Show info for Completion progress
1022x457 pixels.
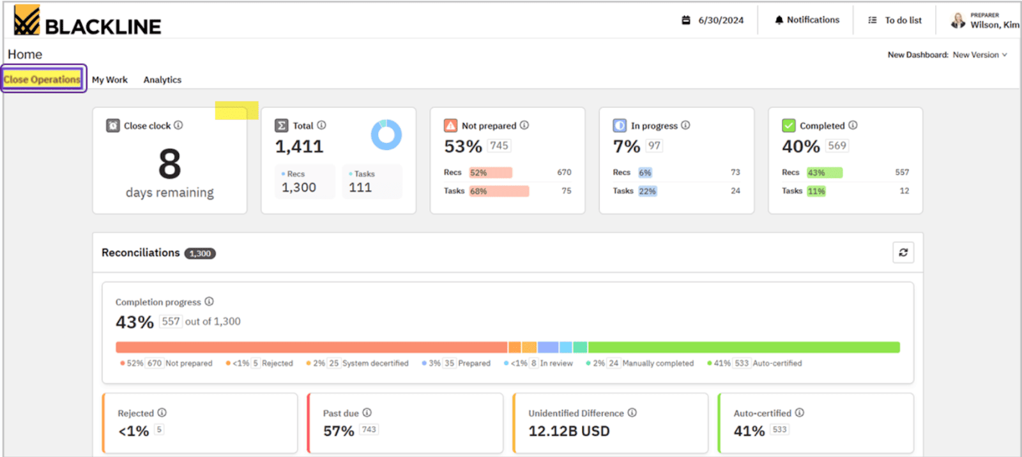tap(209, 301)
